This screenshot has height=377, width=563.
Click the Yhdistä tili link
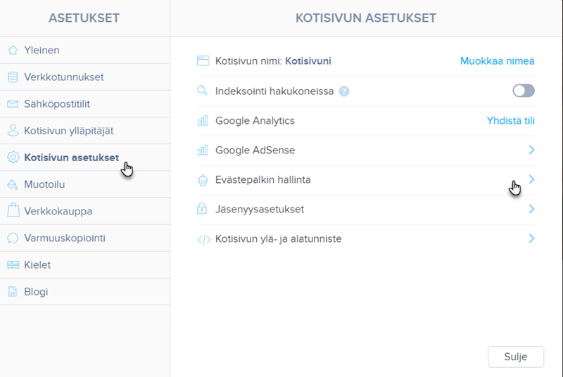tap(510, 120)
